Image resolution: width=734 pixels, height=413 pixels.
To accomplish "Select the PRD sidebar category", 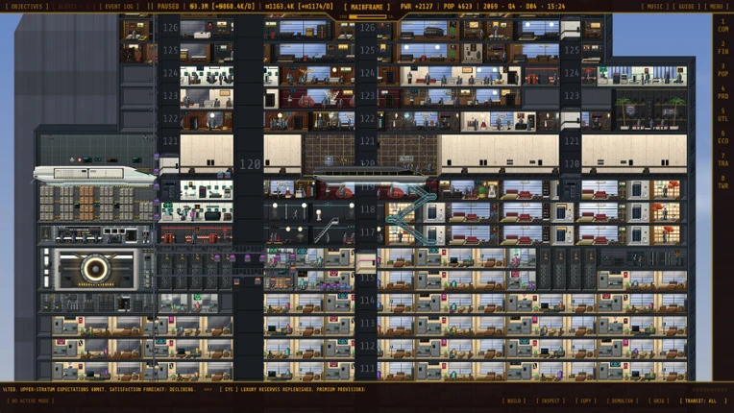I will click(x=723, y=92).
